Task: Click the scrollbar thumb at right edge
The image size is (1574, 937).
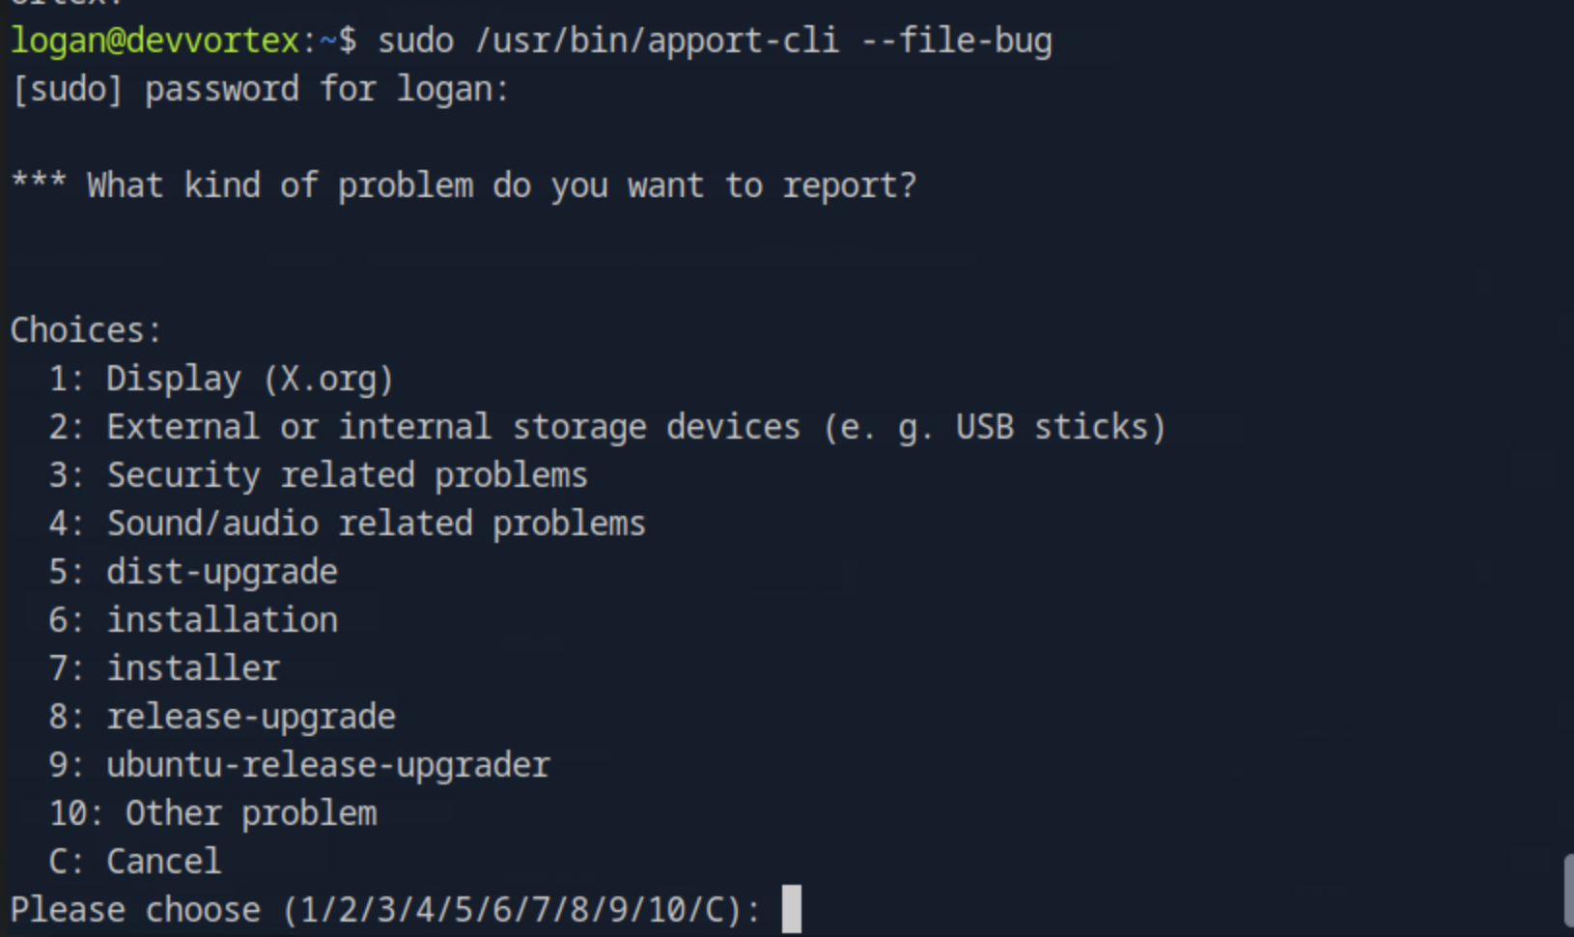Action: pos(1567,890)
